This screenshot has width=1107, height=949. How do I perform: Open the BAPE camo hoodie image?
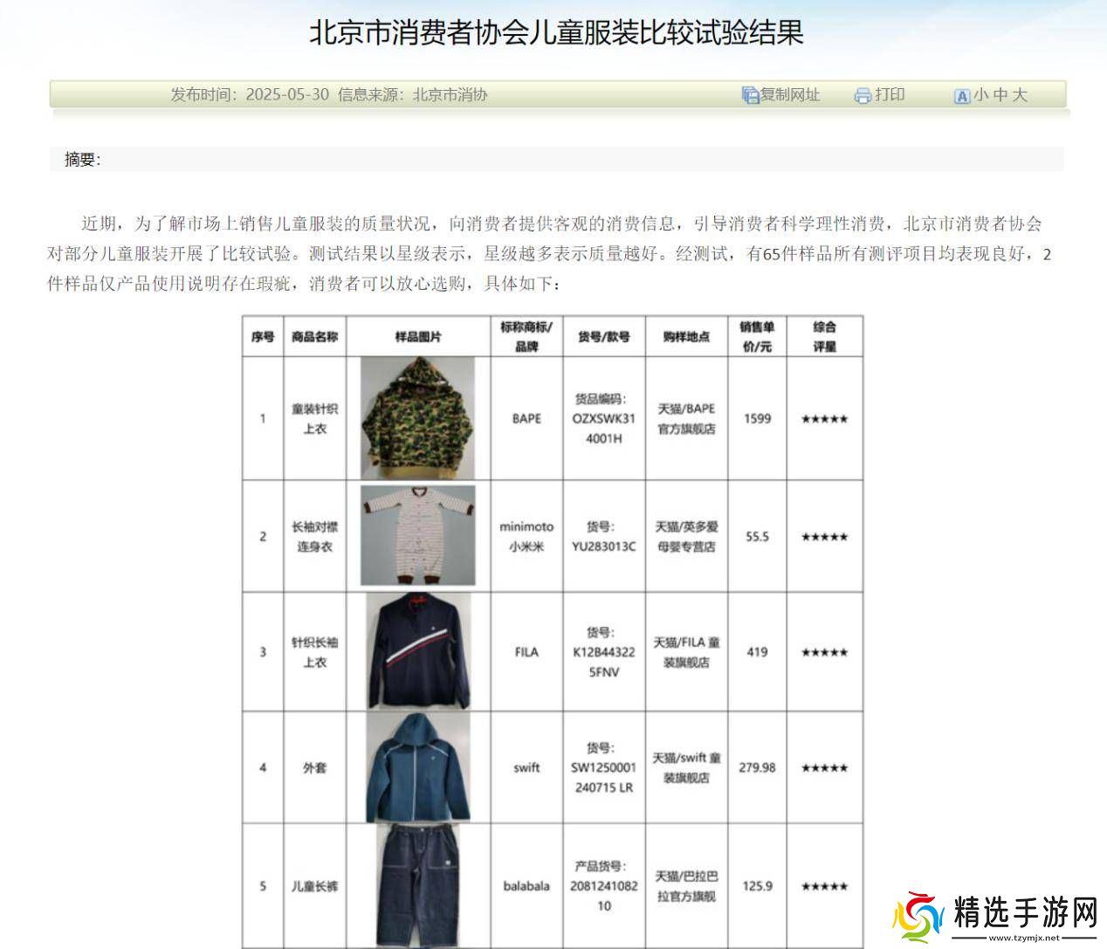point(418,418)
